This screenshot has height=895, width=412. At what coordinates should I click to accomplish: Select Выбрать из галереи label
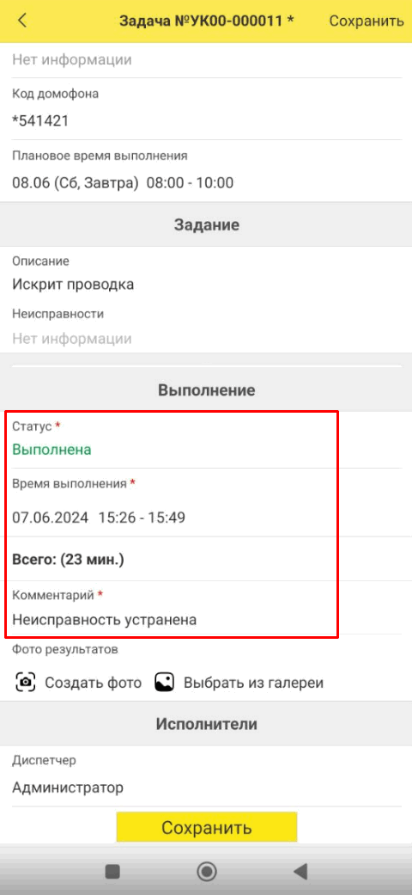coord(253,682)
